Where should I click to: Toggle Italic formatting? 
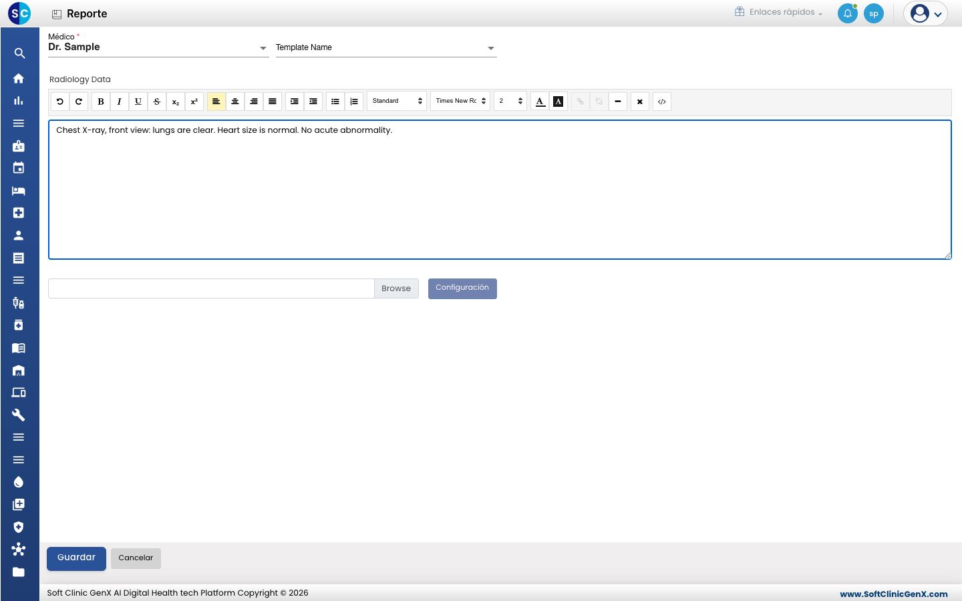tap(120, 102)
